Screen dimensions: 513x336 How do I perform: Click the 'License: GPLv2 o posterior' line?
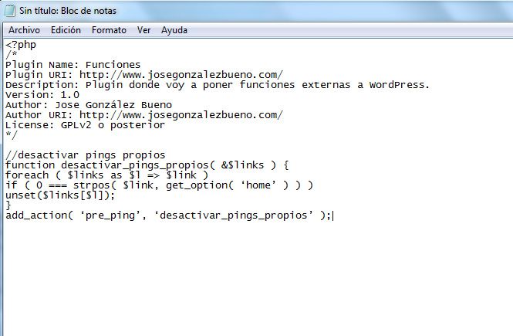tap(85, 125)
